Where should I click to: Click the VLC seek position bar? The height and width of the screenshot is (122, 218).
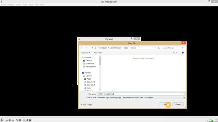[x=109, y=117]
